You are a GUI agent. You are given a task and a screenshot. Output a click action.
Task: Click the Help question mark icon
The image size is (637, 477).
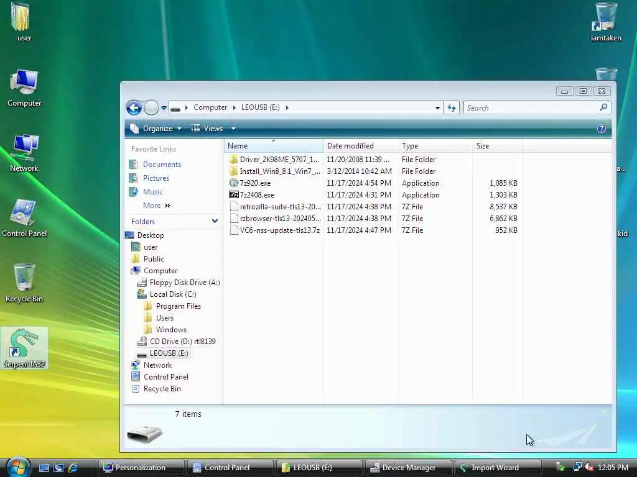(x=602, y=129)
